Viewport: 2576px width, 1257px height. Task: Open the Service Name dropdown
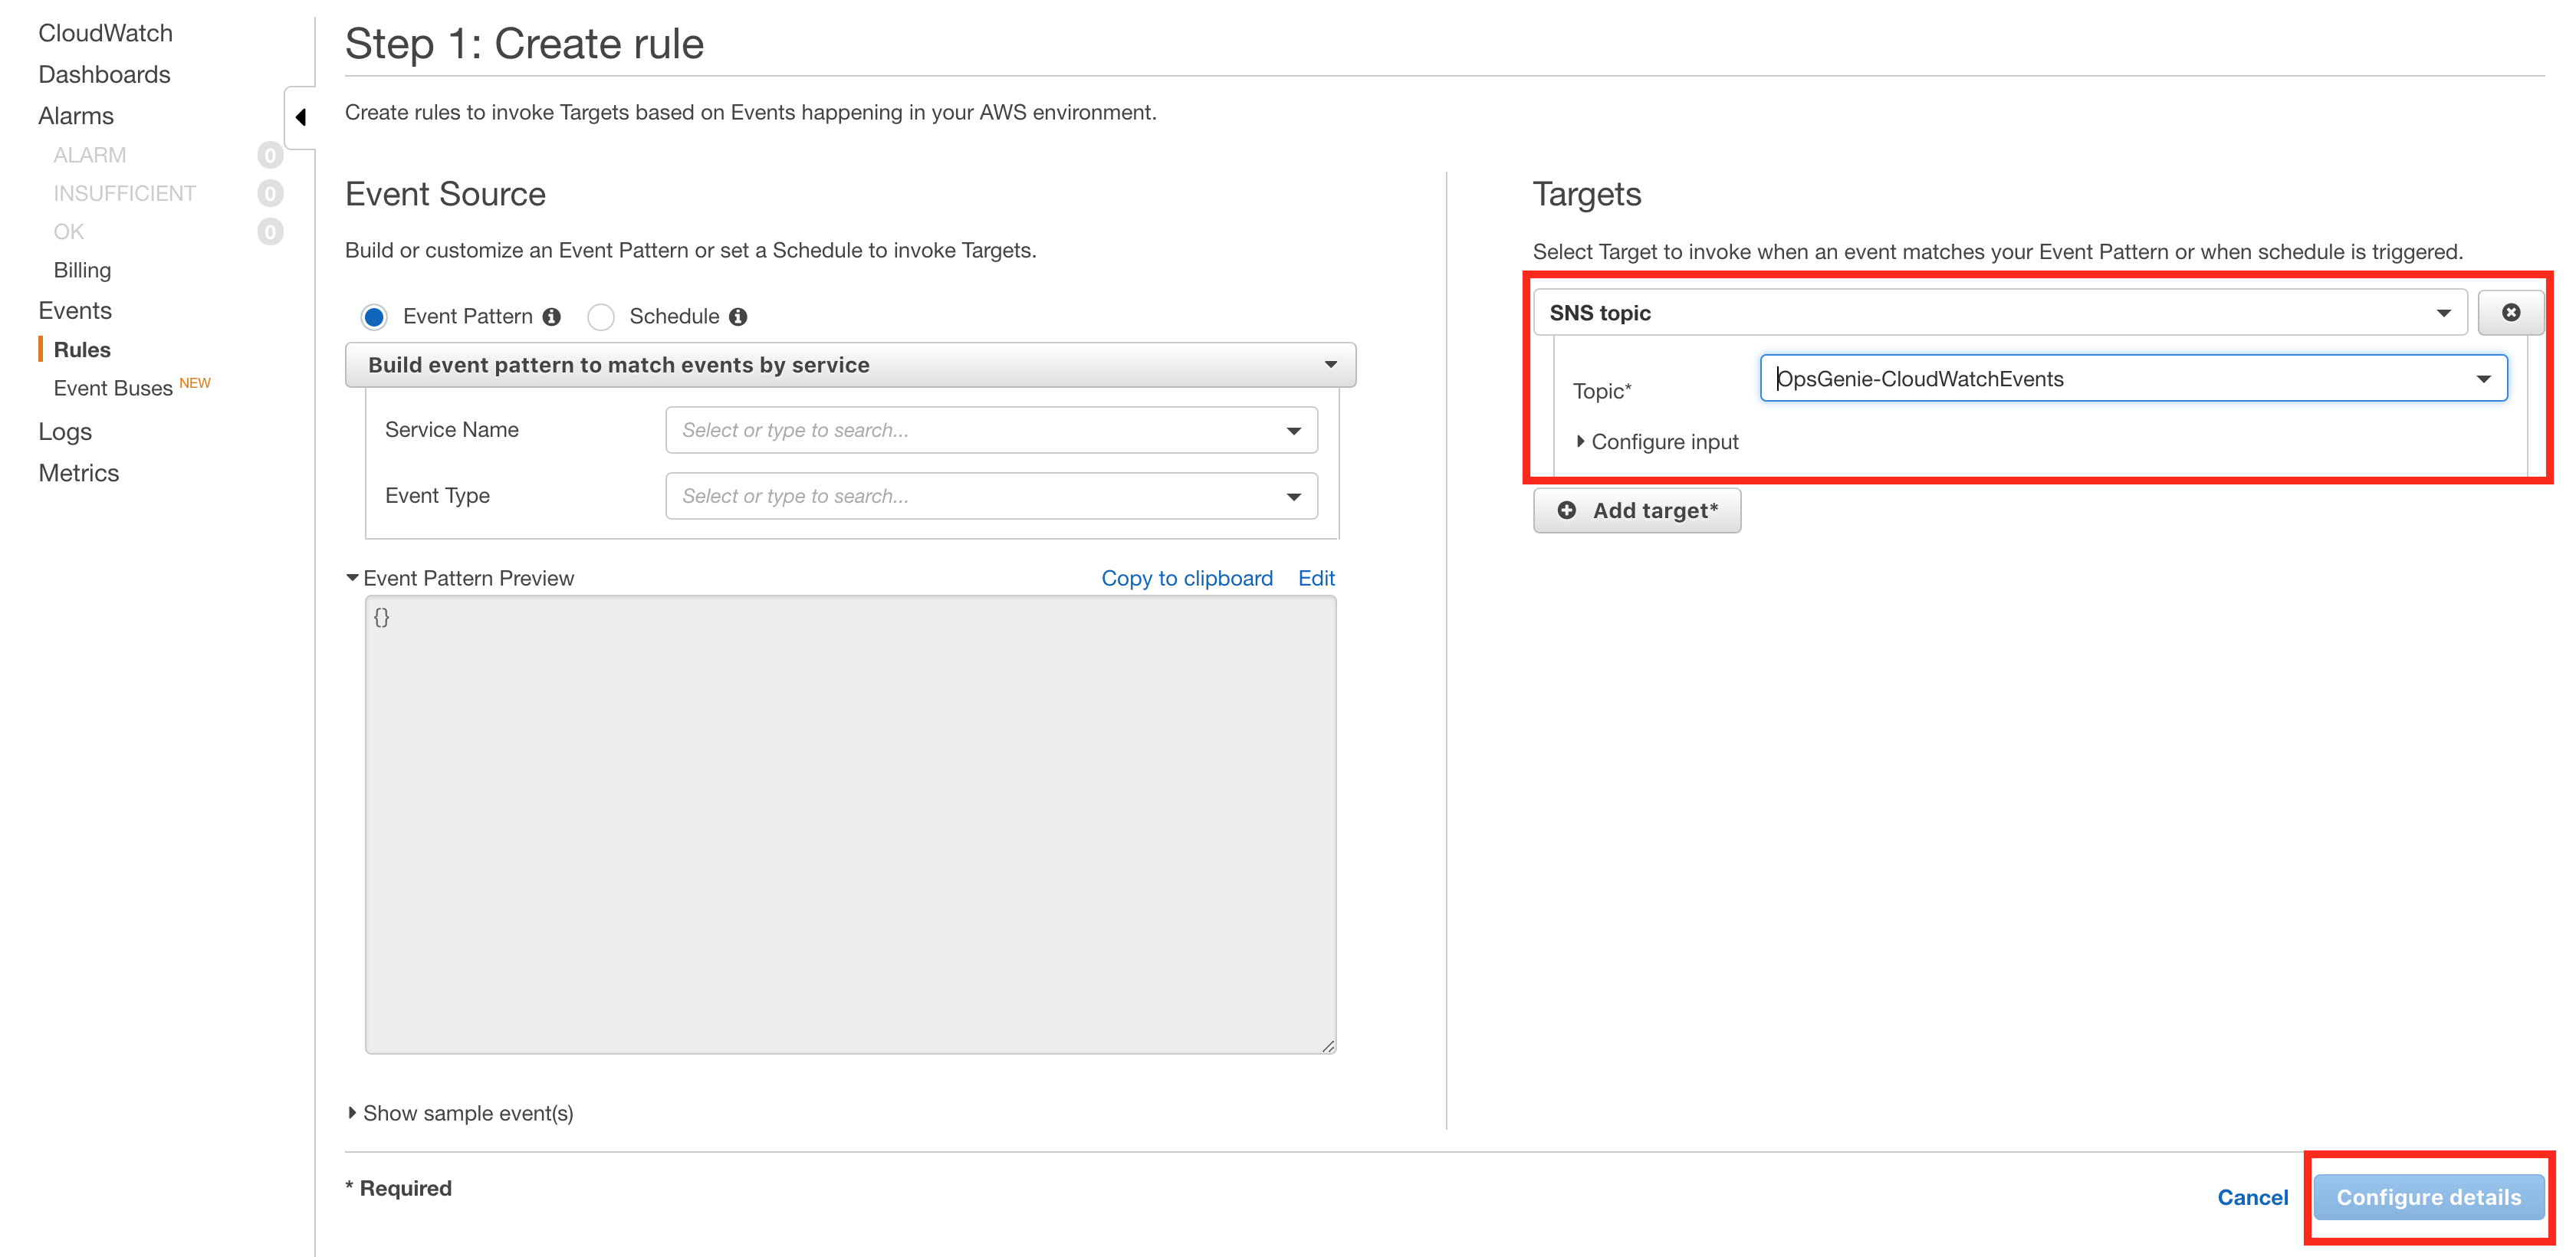tap(990, 430)
